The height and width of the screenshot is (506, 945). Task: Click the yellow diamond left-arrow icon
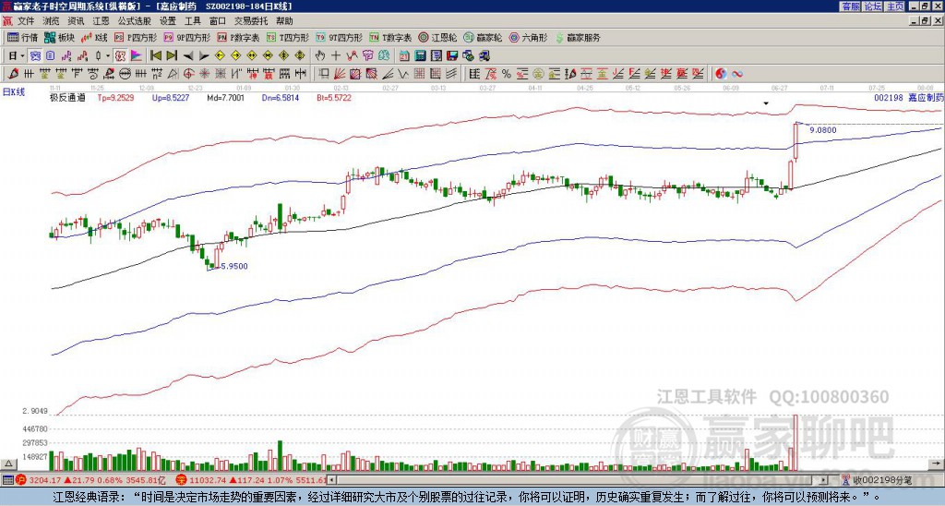click(x=220, y=56)
